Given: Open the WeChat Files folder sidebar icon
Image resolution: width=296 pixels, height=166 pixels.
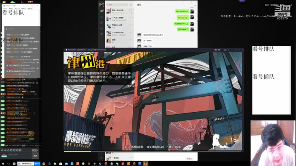Looking at the screenshot, I should [102, 28].
